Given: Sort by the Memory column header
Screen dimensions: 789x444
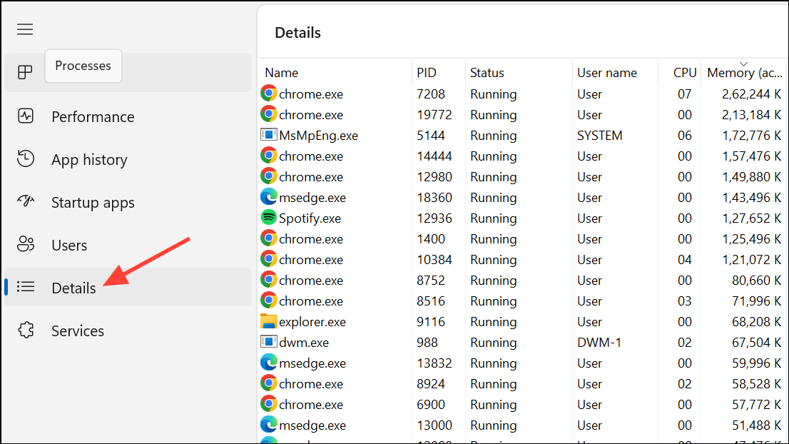Looking at the screenshot, I should [x=744, y=73].
